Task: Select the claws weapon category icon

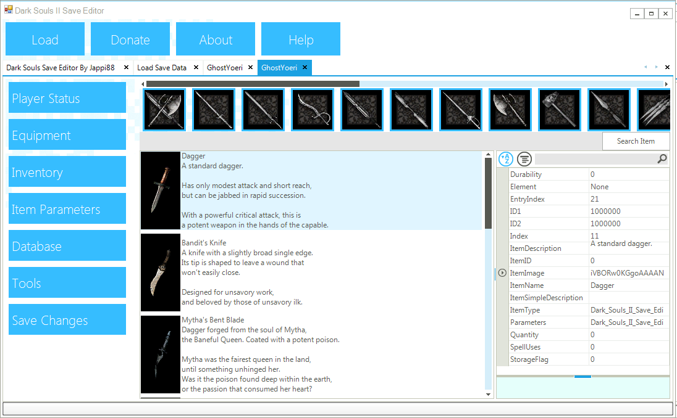Action: tap(654, 110)
